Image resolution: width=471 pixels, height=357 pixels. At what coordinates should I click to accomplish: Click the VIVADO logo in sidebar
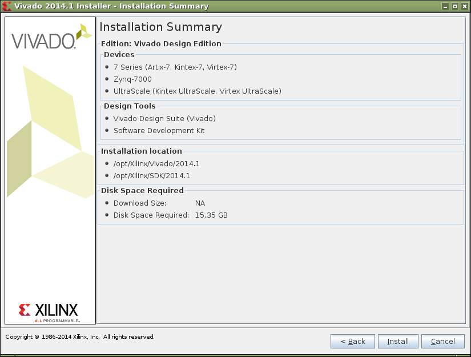(x=51, y=37)
